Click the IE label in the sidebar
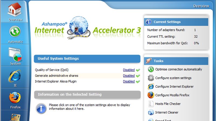 click(x=15, y=86)
